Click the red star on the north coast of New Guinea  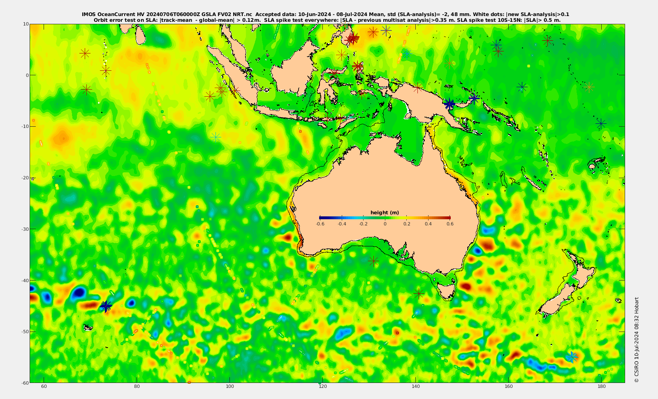coord(418,88)
